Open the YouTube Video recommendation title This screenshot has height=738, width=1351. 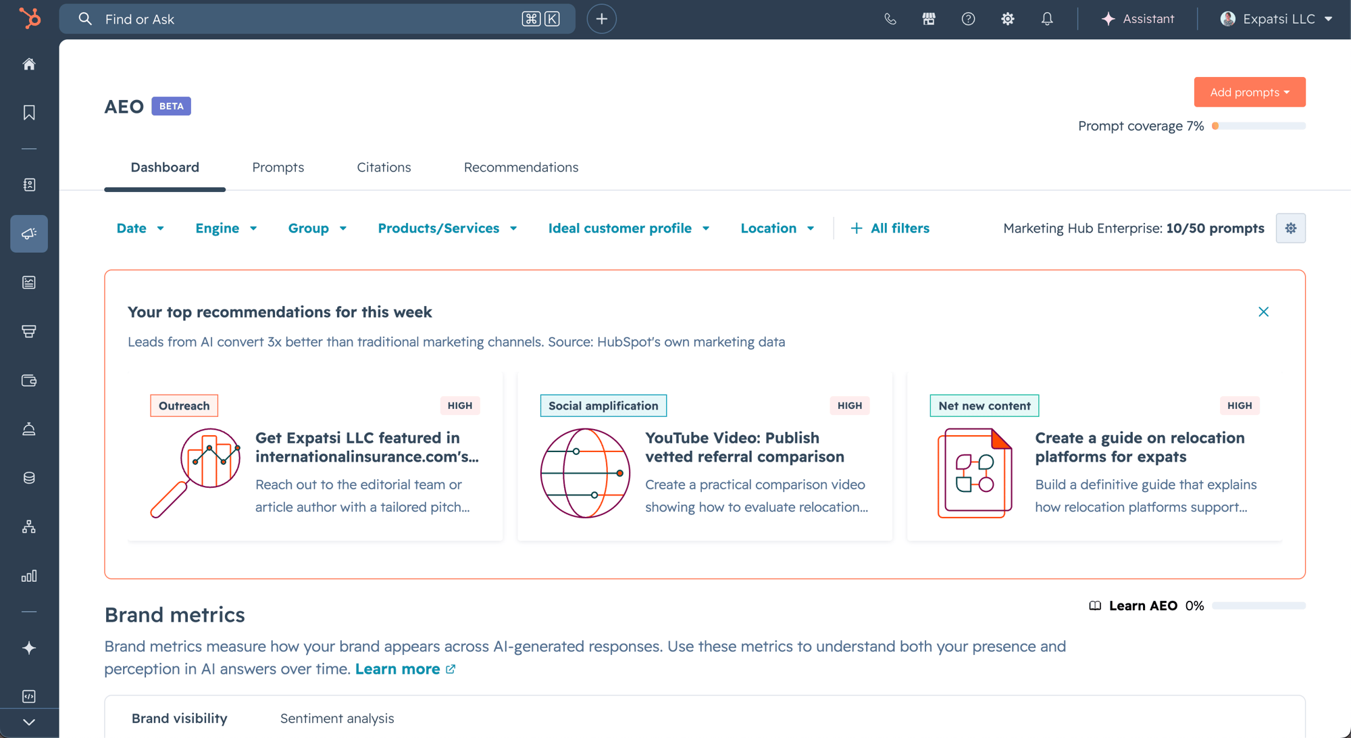744,447
